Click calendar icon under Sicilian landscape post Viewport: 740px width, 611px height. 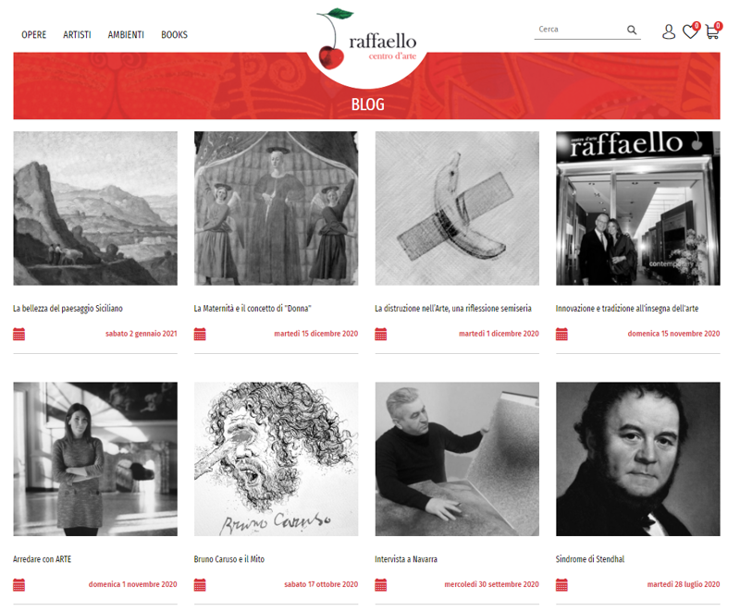[18, 334]
